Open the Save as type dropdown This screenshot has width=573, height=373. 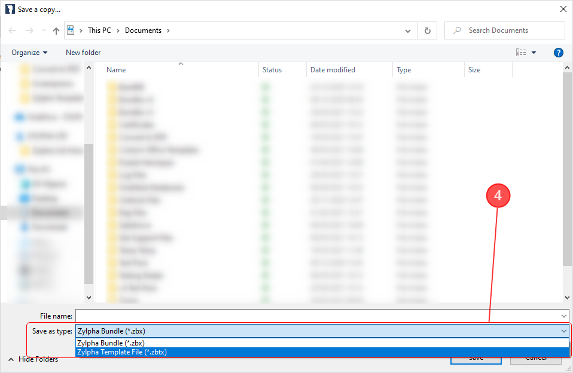[x=563, y=331]
